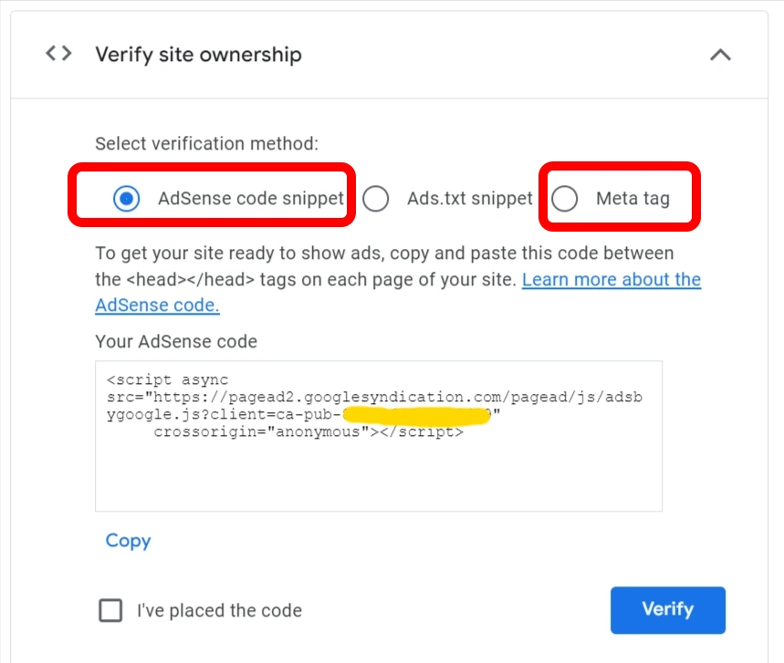Screen dimensions: 784x663
Task: Click the crossorigin anonymous line in code
Action: coord(308,432)
